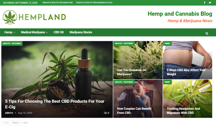This screenshot has height=129, width=216.
Task: Open the Facebook icon in top bar
Action: tap(205, 3)
